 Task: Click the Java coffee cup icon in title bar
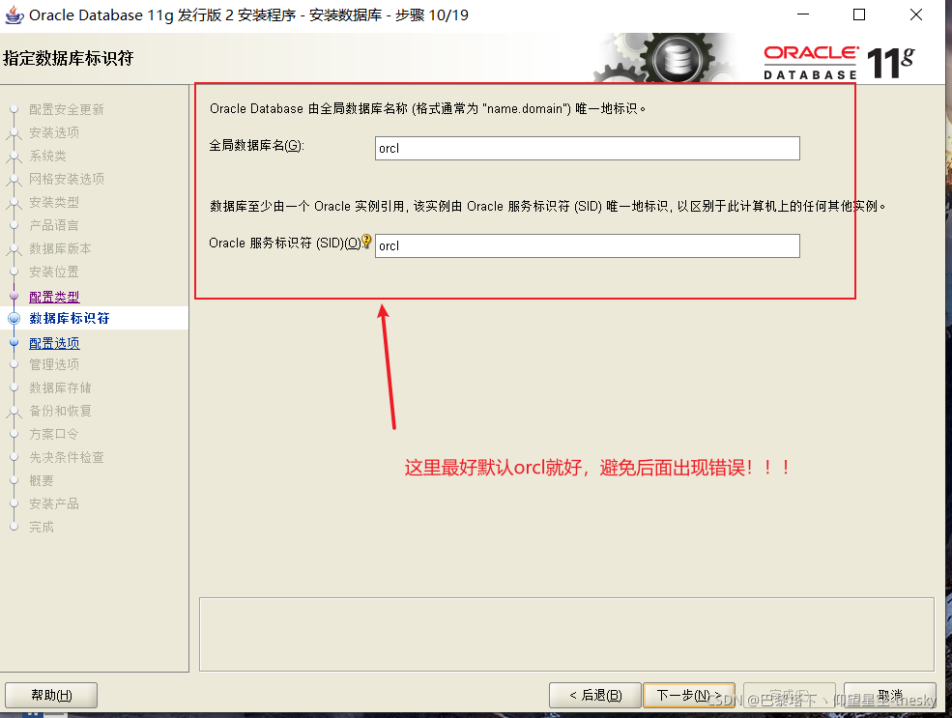tap(14, 15)
